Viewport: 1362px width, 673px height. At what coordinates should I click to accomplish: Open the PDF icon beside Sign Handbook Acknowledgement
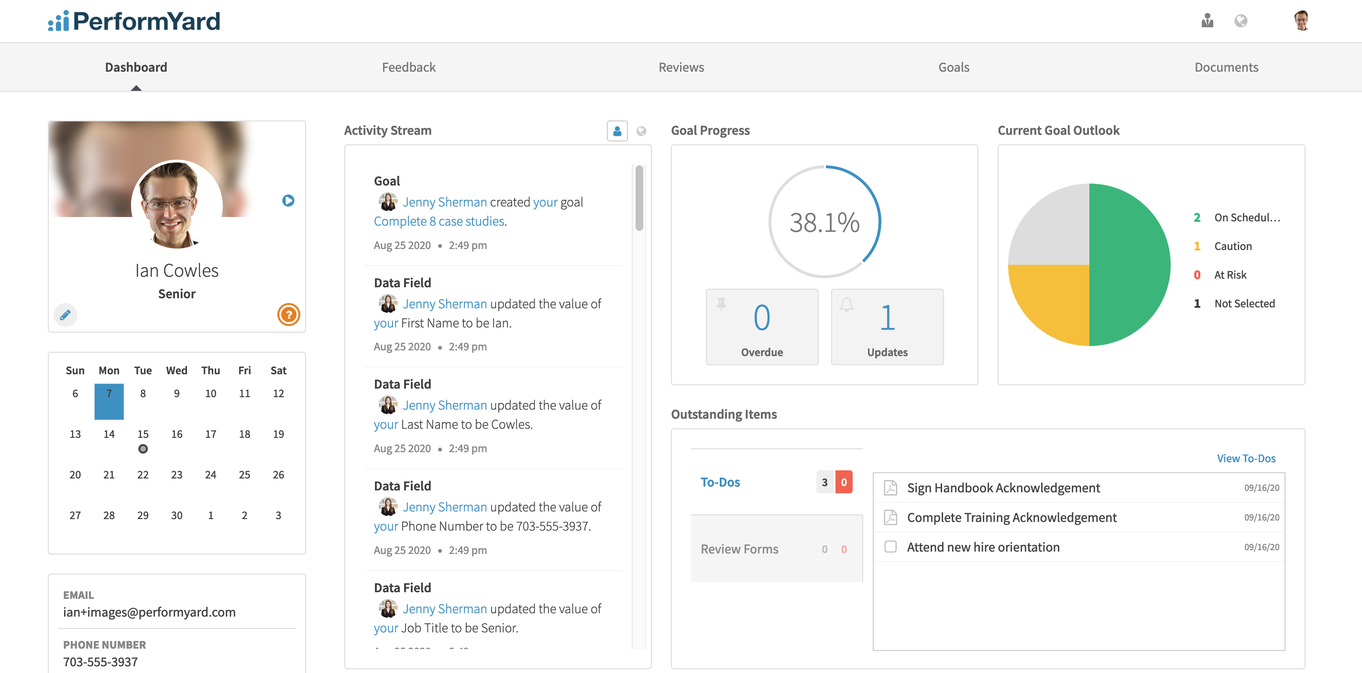coord(890,488)
